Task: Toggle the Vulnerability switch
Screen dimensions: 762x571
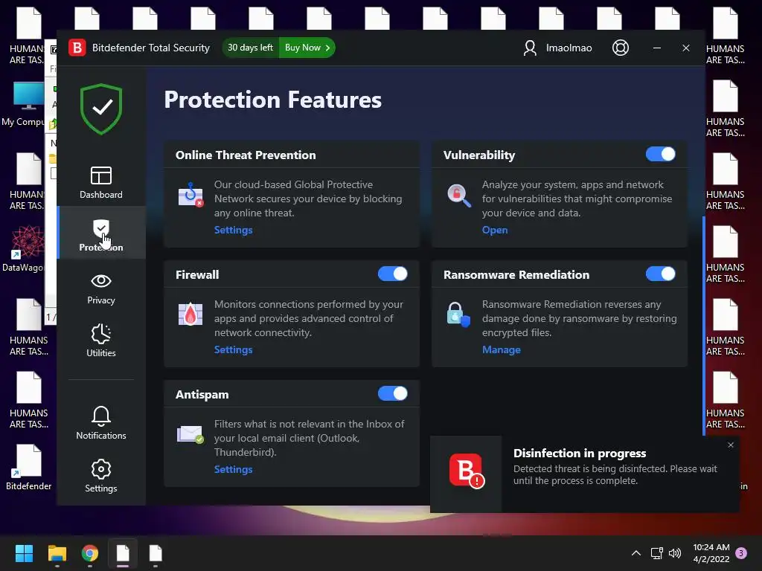Action: (661, 155)
